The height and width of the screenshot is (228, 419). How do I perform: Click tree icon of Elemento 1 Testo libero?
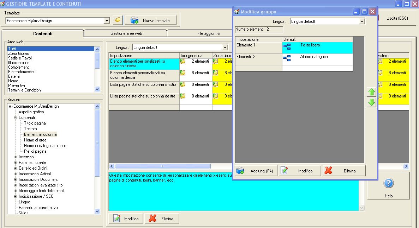click(287, 46)
